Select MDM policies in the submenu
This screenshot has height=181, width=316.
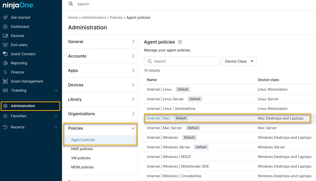pos(82,167)
